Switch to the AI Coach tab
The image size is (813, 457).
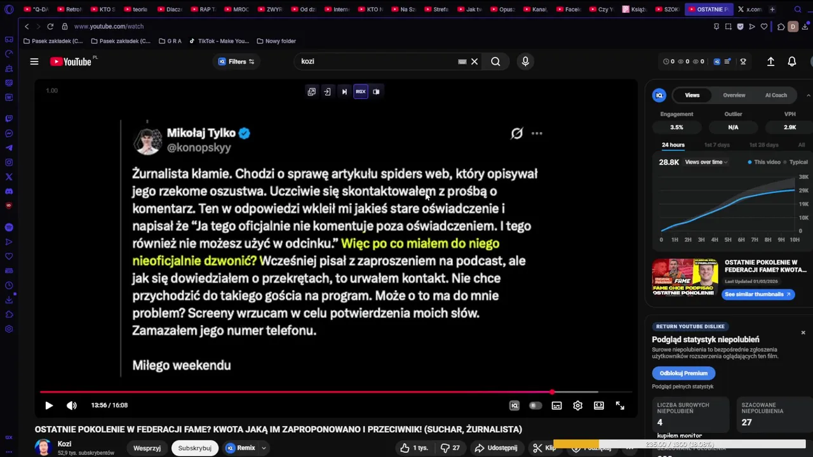pyautogui.click(x=776, y=95)
